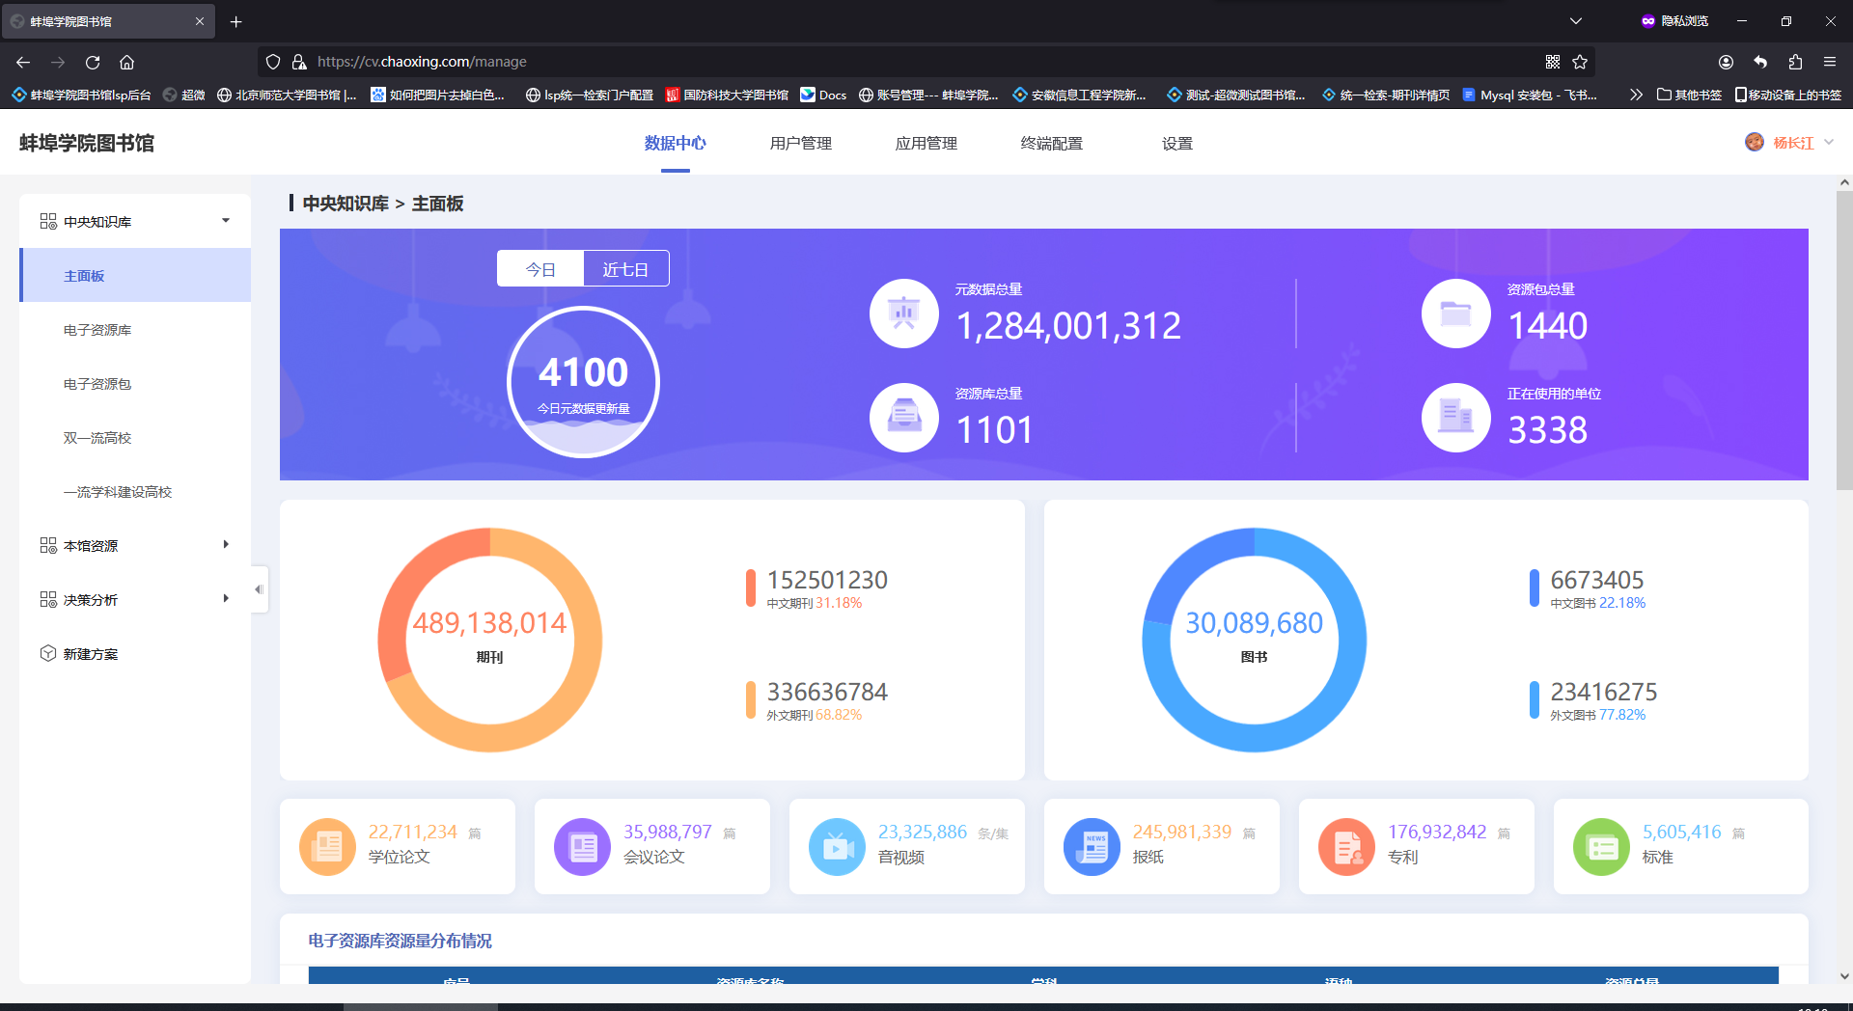Click the metadata total presentation icon
Image resolution: width=1853 pixels, height=1011 pixels.
click(x=904, y=314)
